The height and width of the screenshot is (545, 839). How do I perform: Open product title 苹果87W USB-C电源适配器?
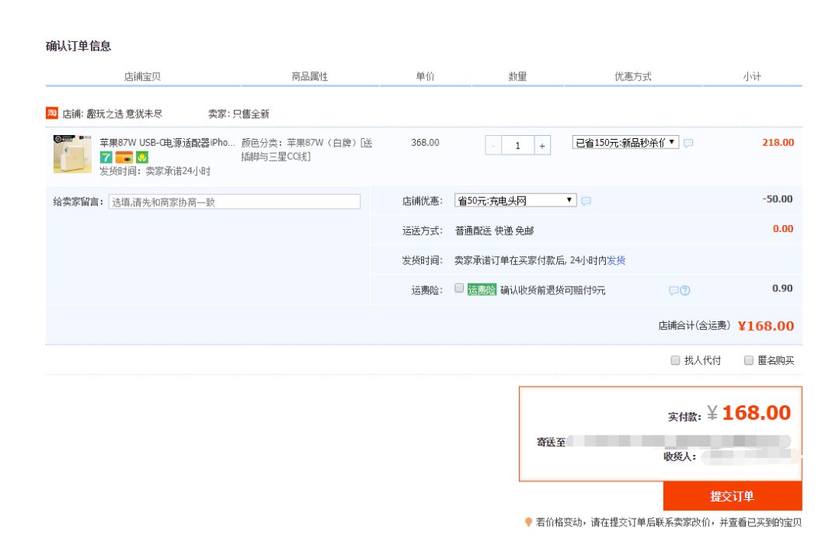[x=168, y=142]
